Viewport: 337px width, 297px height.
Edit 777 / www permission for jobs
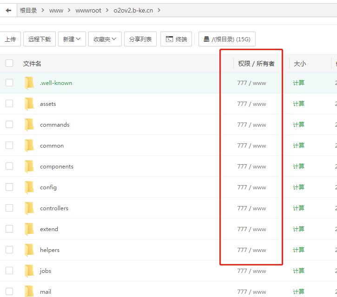click(251, 271)
